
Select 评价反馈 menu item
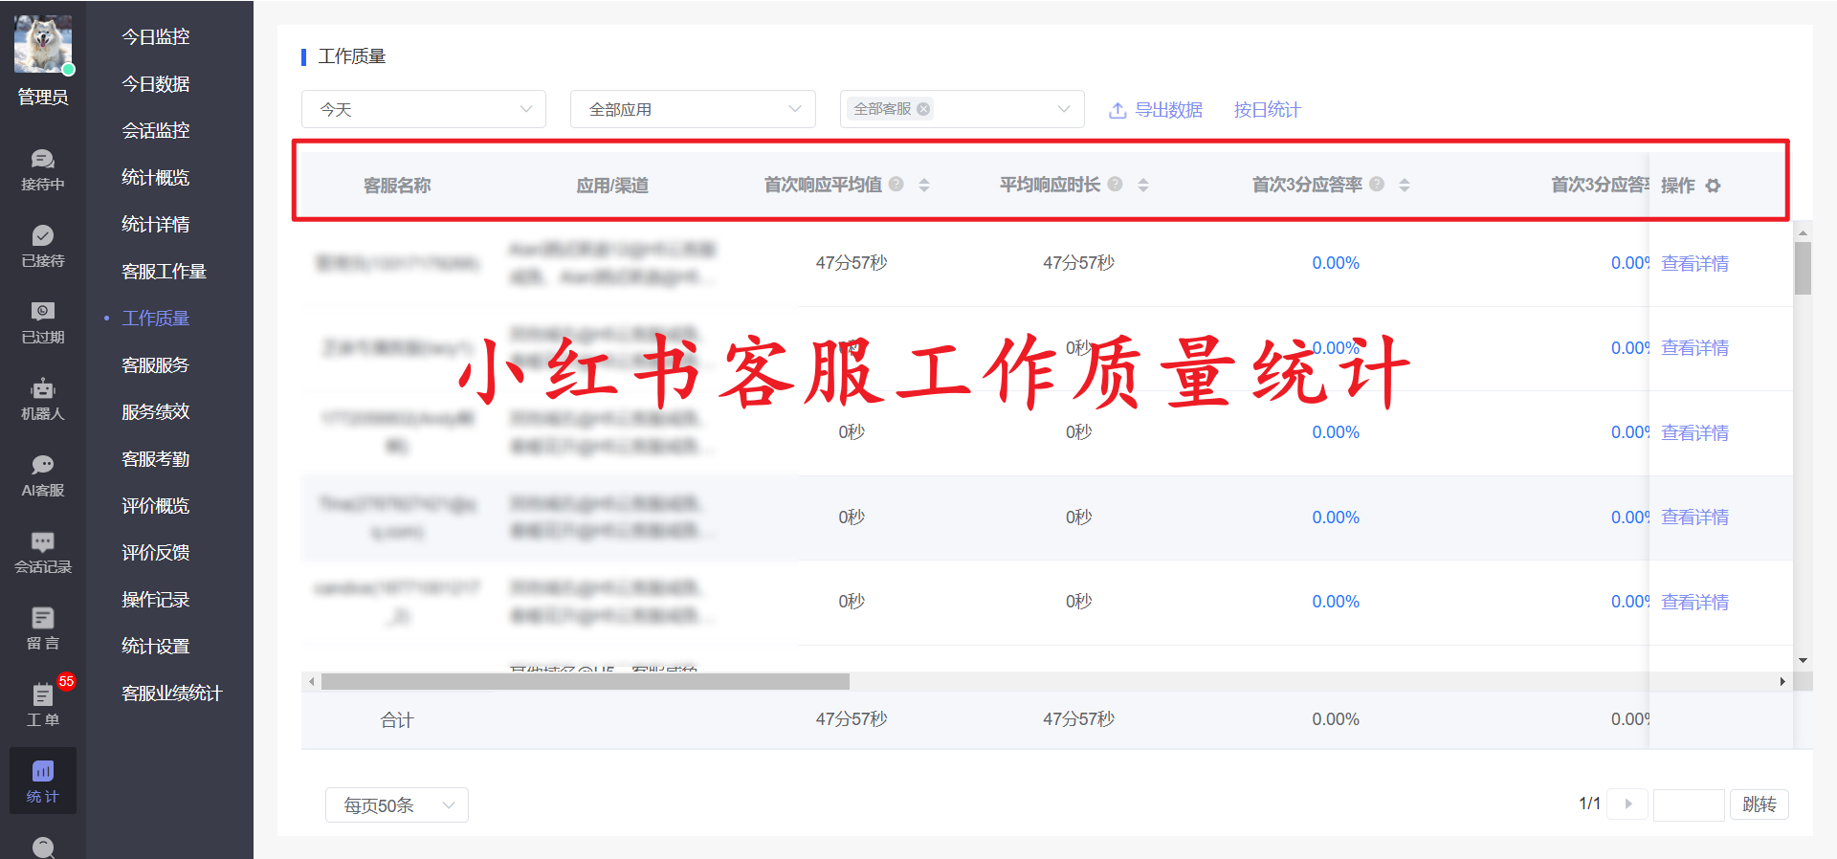(x=156, y=552)
